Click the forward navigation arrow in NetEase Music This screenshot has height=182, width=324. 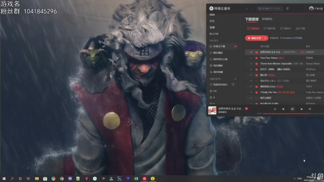click(252, 8)
